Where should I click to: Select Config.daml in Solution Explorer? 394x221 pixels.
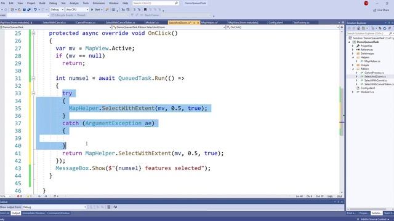coord(368,88)
